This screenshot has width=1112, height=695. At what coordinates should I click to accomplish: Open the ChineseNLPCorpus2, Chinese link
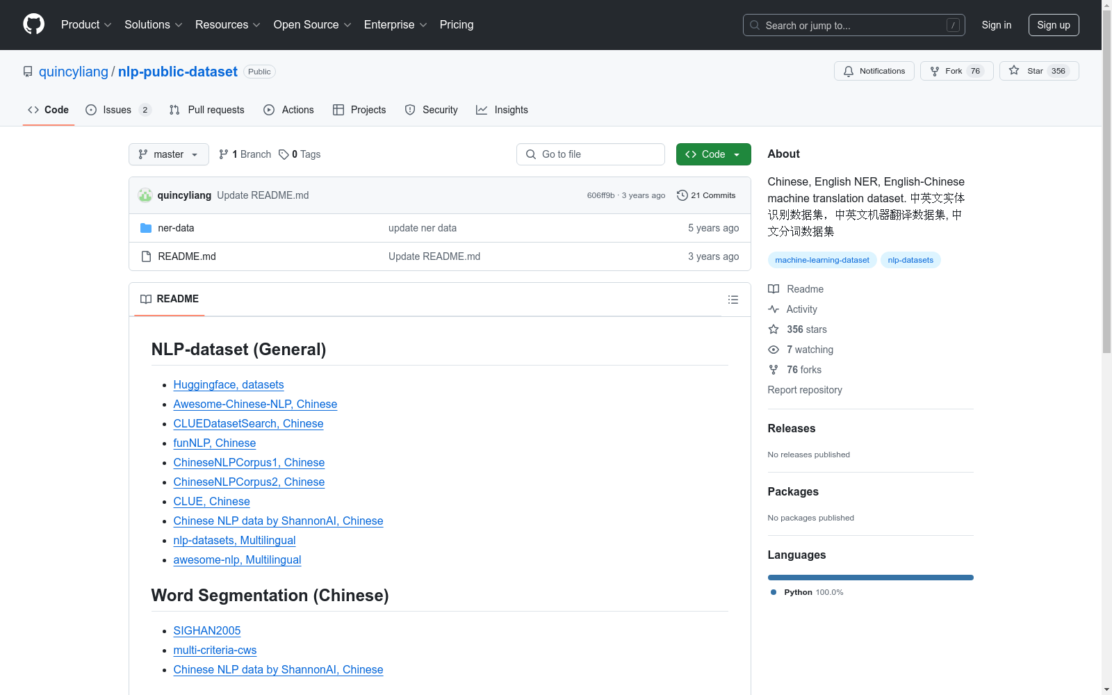click(x=249, y=482)
